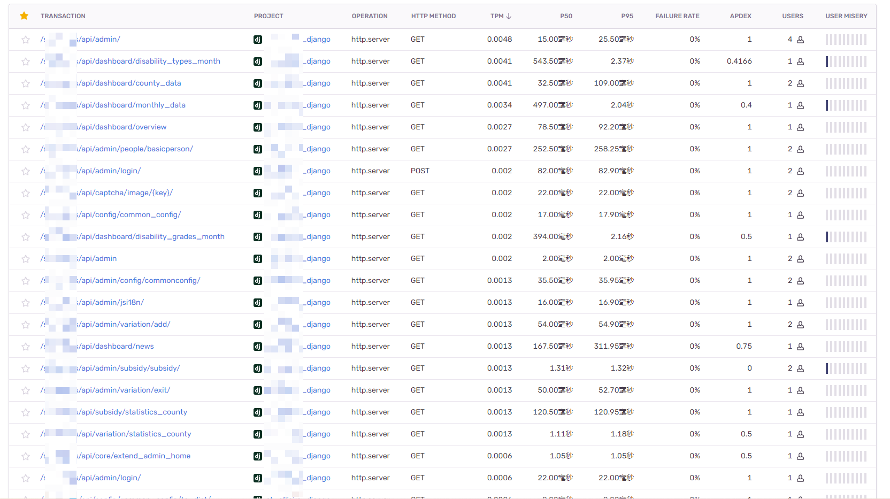Toggle star for /api/captcha/image/{key}/ row
This screenshot has width=890, height=499.
pyautogui.click(x=25, y=193)
